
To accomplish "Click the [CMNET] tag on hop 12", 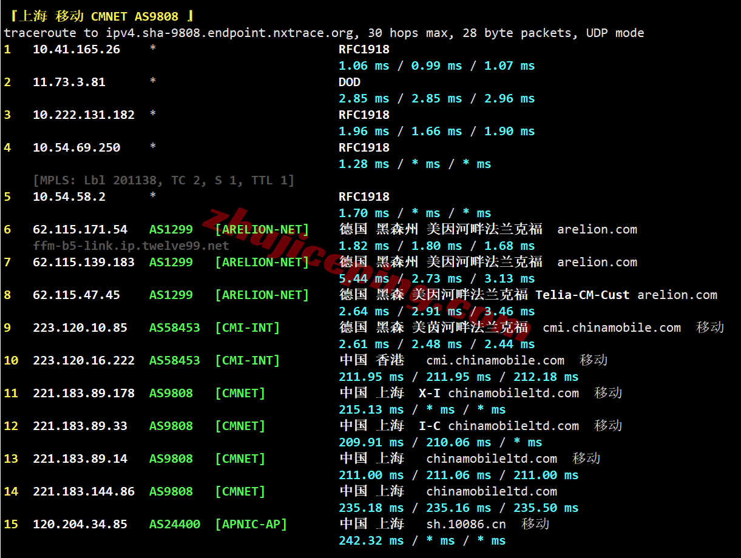I will click(240, 426).
